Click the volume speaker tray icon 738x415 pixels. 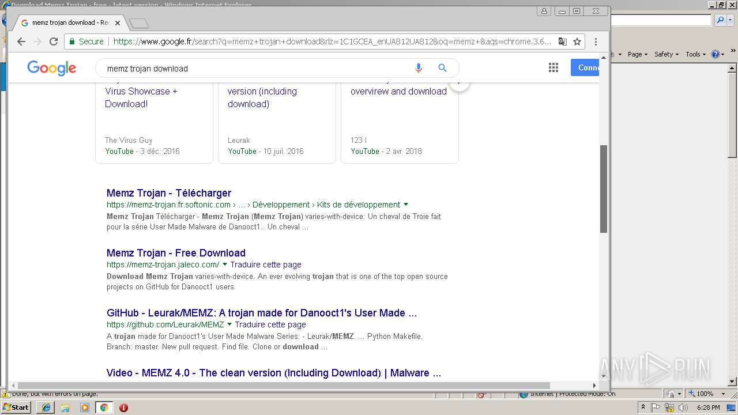(684, 408)
